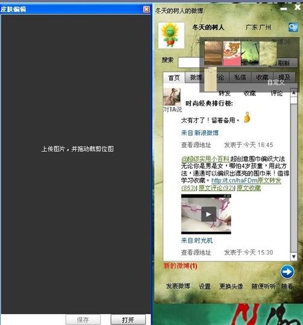Select the pale parchment skin
This screenshot has width=303, height=325.
[x=268, y=53]
